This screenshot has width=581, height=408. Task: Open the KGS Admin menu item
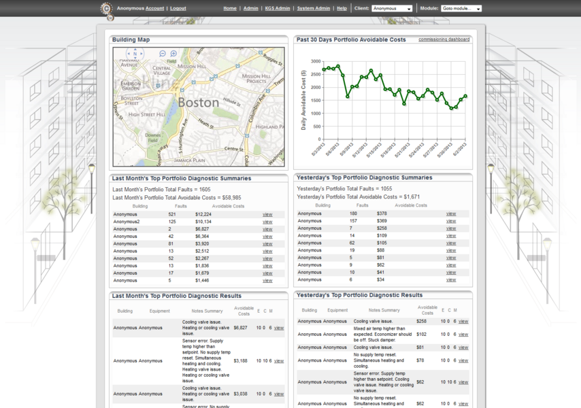pyautogui.click(x=277, y=9)
